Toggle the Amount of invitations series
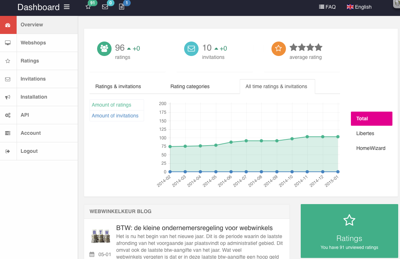400x259 pixels. click(115, 116)
